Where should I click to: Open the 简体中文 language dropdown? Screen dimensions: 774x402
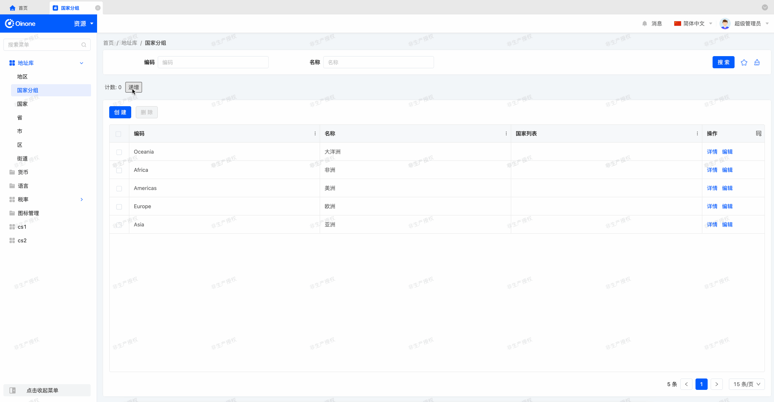(693, 24)
